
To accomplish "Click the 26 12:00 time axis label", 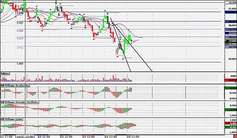I will pos(111,136).
